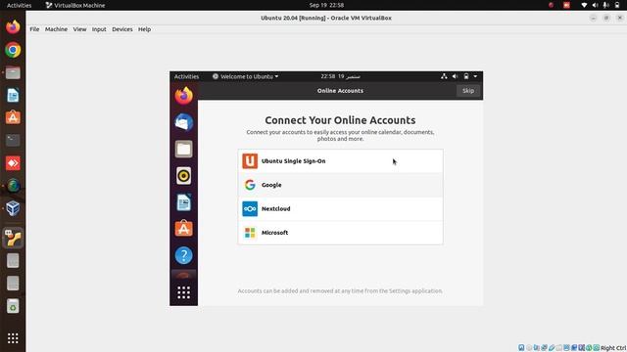The width and height of the screenshot is (627, 352).
Task: Open the Trash icon in host dock
Action: [13, 306]
